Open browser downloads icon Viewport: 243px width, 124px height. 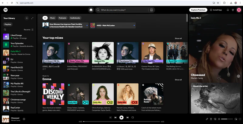(x=231, y=3)
